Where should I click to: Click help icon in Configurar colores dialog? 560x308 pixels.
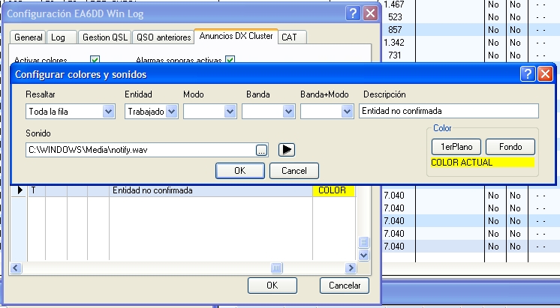[528, 74]
